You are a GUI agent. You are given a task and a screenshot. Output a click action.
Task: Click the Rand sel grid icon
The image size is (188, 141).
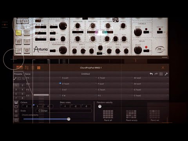pyautogui.click(x=155, y=114)
